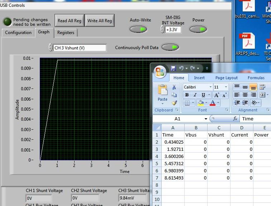Open the AR1P5_des PDF desktop icon
The image size is (271, 206).
pyautogui.click(x=247, y=44)
